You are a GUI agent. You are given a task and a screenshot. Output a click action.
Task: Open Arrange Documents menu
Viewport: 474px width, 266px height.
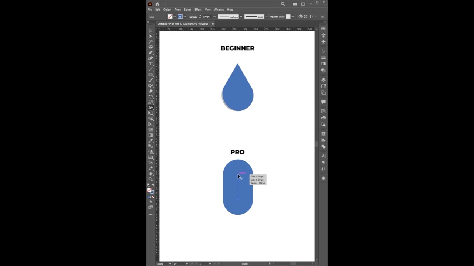point(295,4)
